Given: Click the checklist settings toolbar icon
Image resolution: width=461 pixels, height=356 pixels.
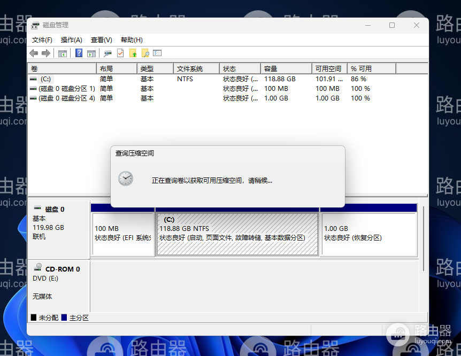Looking at the screenshot, I should coord(157,53).
